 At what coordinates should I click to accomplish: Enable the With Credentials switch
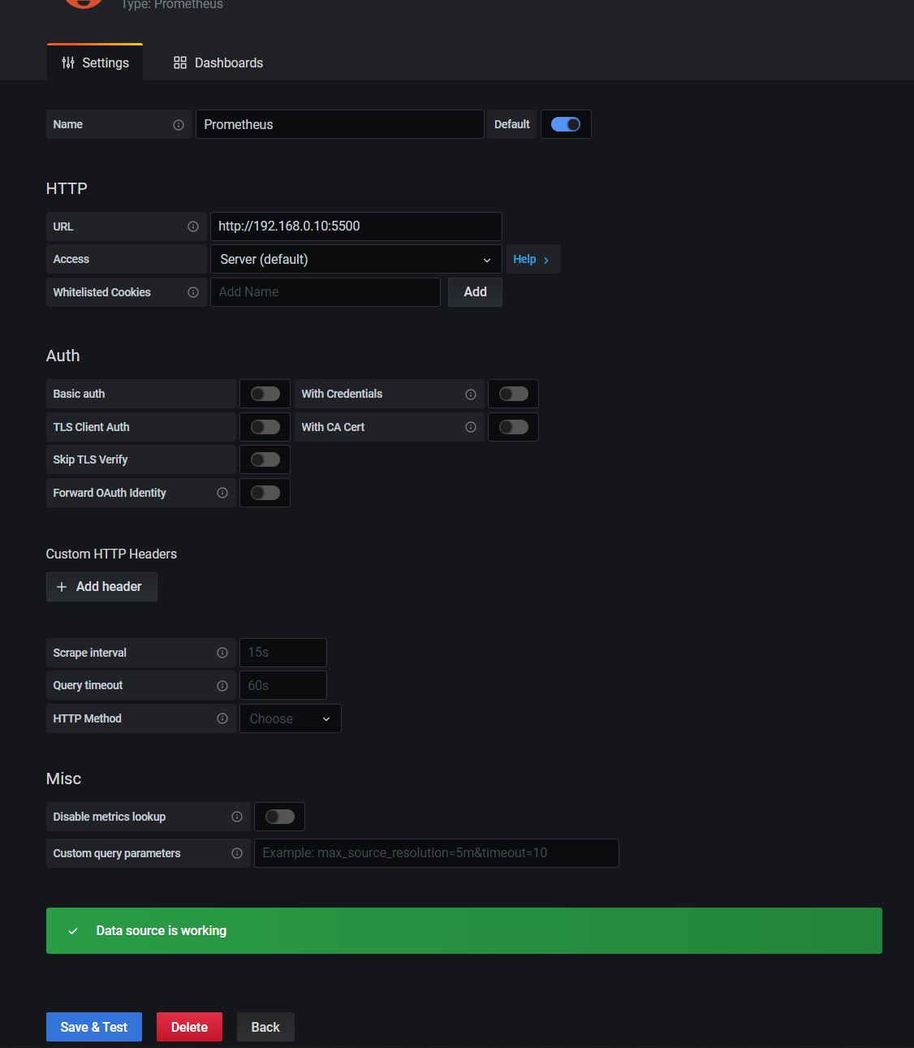514,394
